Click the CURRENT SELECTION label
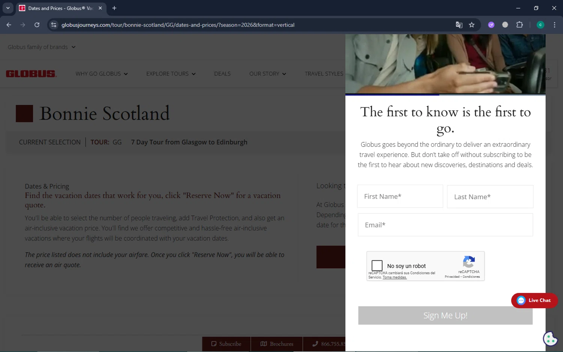This screenshot has width=563, height=352. pyautogui.click(x=50, y=142)
